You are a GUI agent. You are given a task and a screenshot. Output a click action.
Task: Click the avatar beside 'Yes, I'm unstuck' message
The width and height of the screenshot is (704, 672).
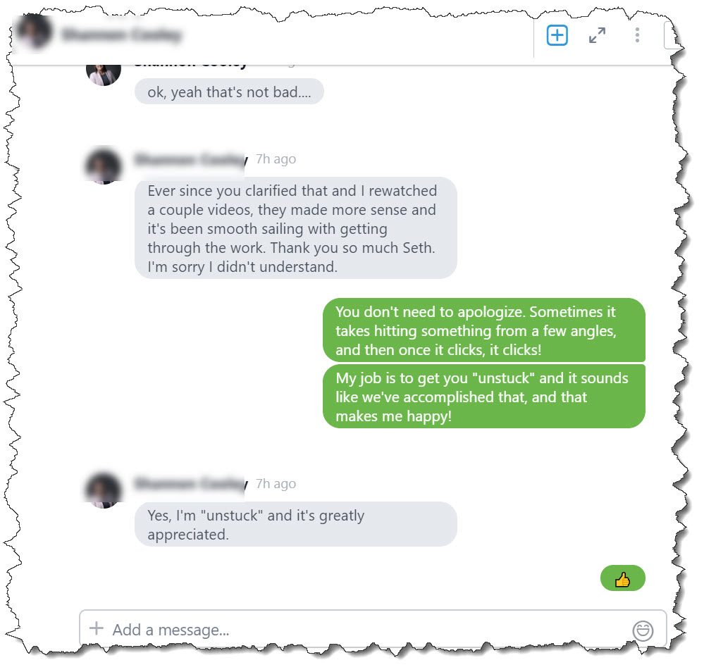[104, 491]
